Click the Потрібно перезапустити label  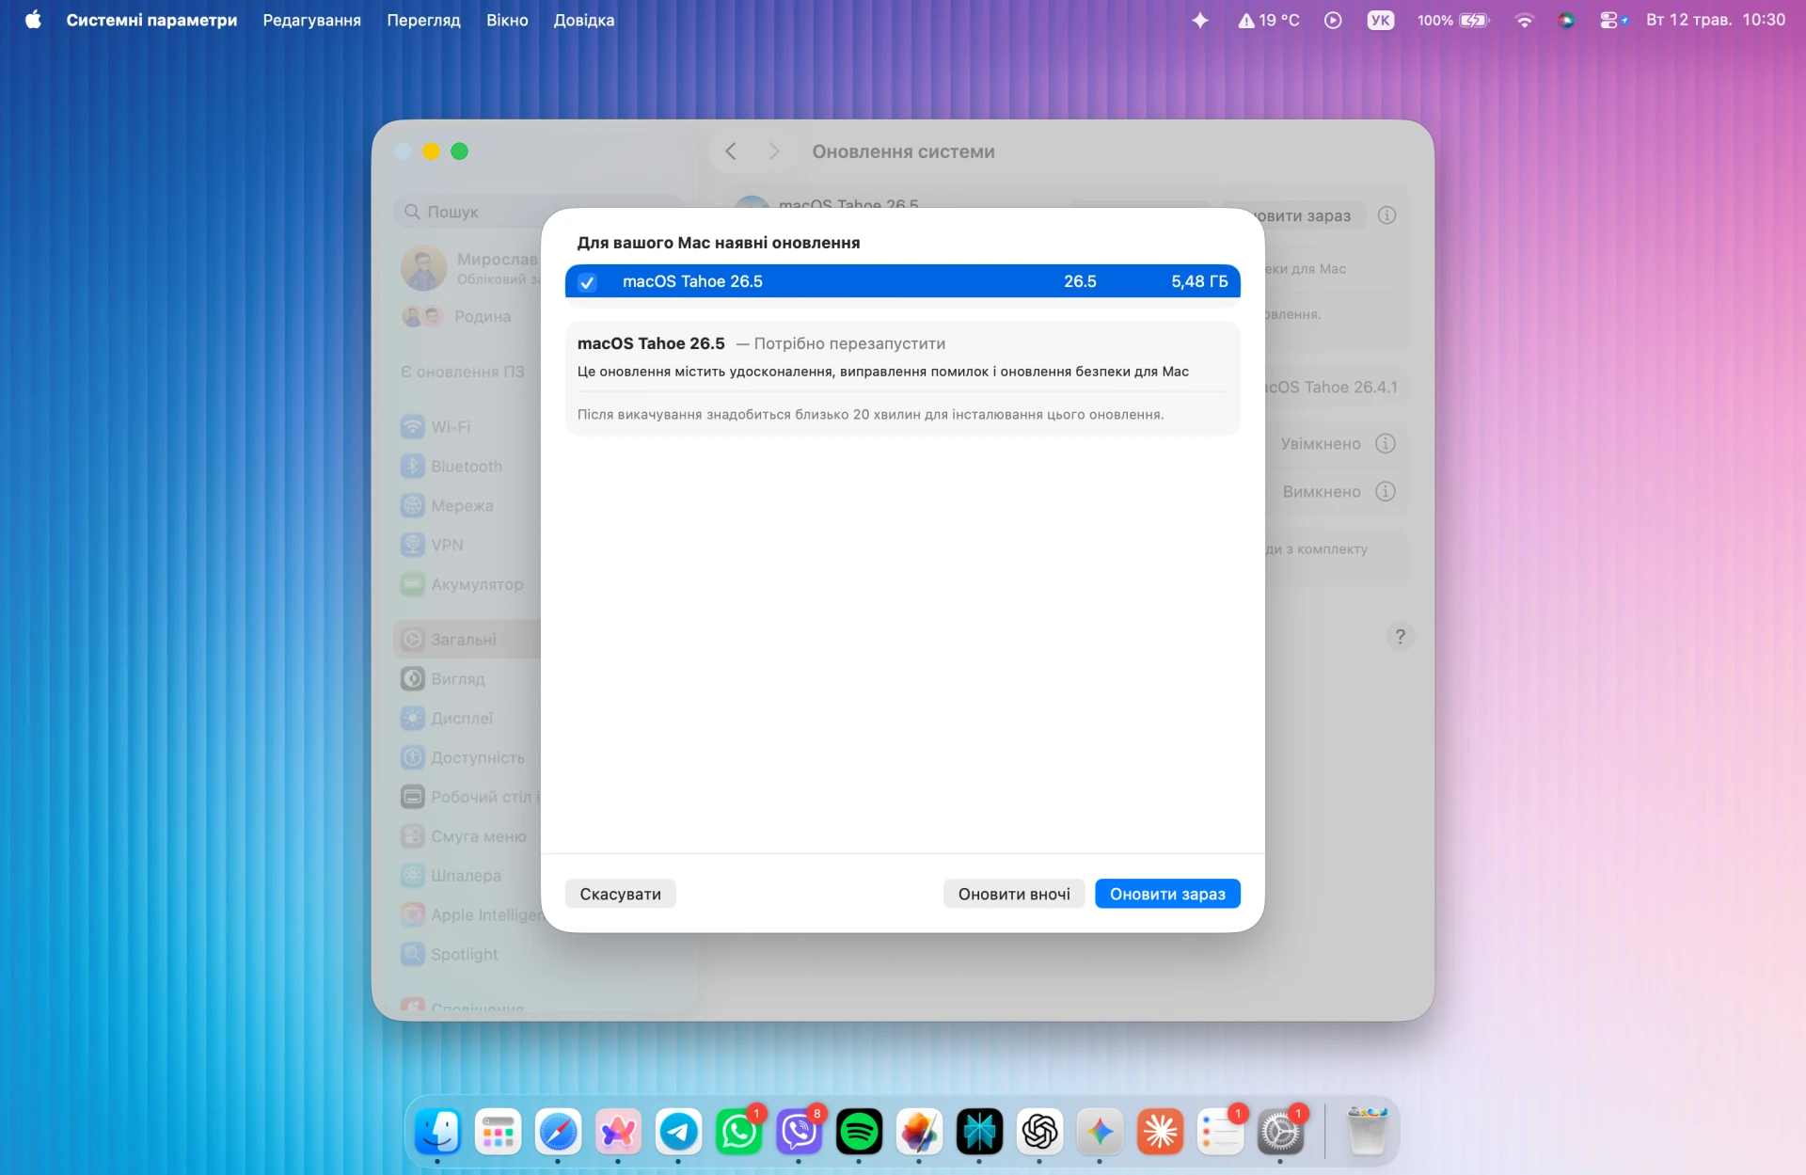pyautogui.click(x=849, y=343)
